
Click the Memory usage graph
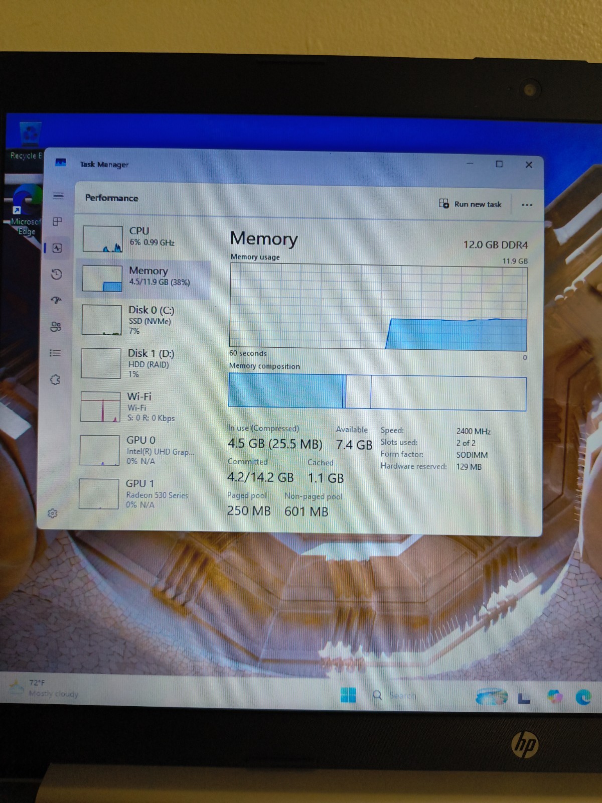click(378, 307)
